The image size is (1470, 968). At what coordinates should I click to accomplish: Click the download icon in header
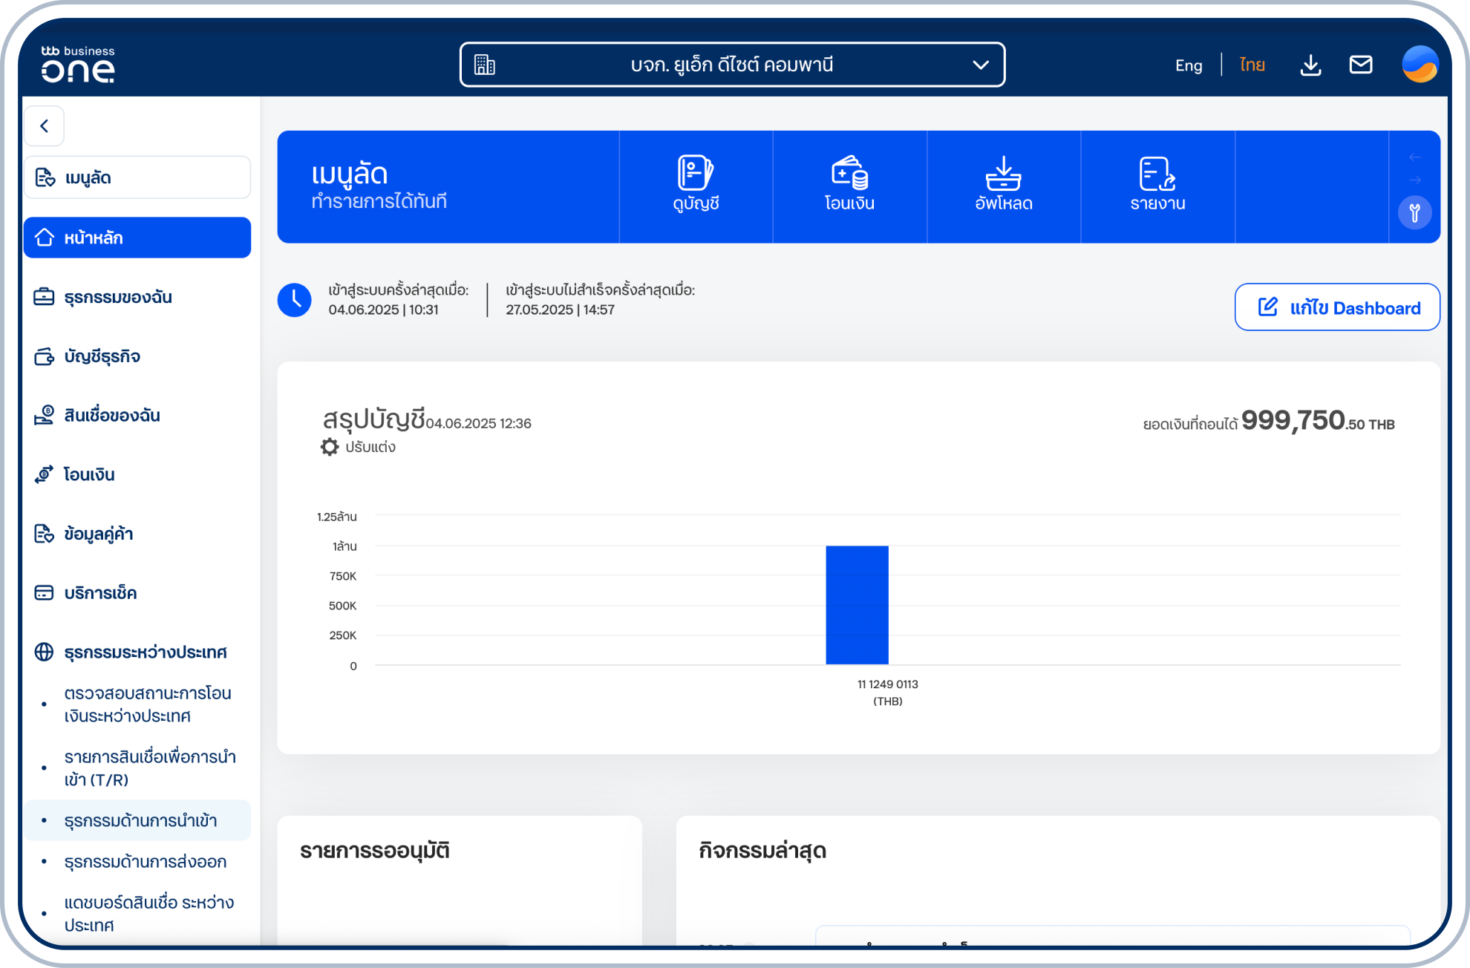pos(1311,65)
